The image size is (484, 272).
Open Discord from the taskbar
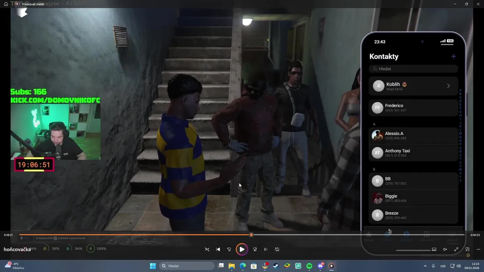pos(320,266)
